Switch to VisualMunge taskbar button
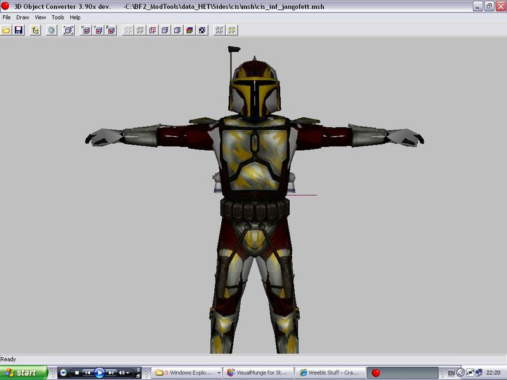The width and height of the screenshot is (507, 380). (259, 373)
